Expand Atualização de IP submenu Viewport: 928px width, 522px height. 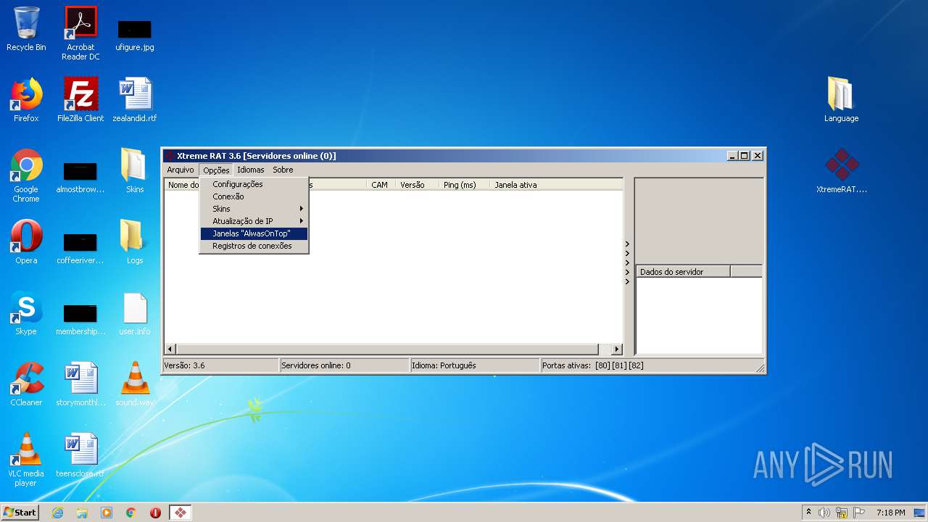pyautogui.click(x=254, y=221)
